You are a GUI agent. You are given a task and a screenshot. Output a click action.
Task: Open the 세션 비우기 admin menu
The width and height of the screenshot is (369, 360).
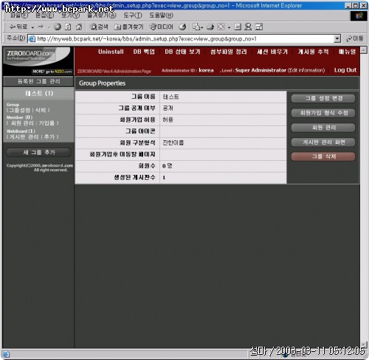pos(272,52)
